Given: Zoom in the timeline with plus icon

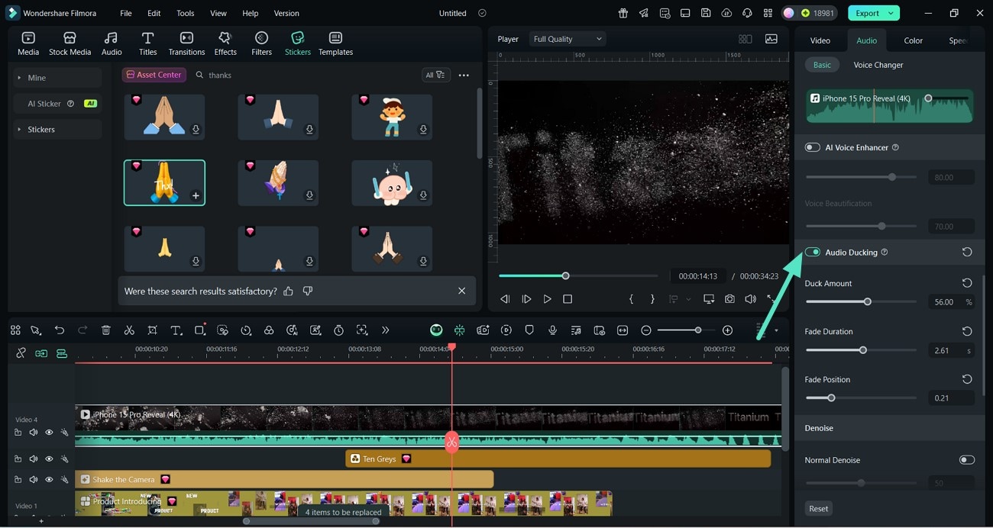Looking at the screenshot, I should (727, 330).
